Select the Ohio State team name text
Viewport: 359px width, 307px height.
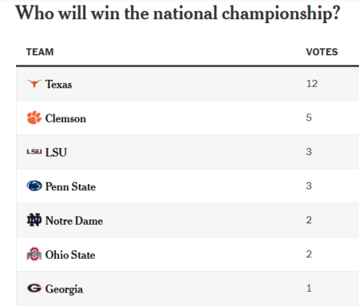click(71, 255)
